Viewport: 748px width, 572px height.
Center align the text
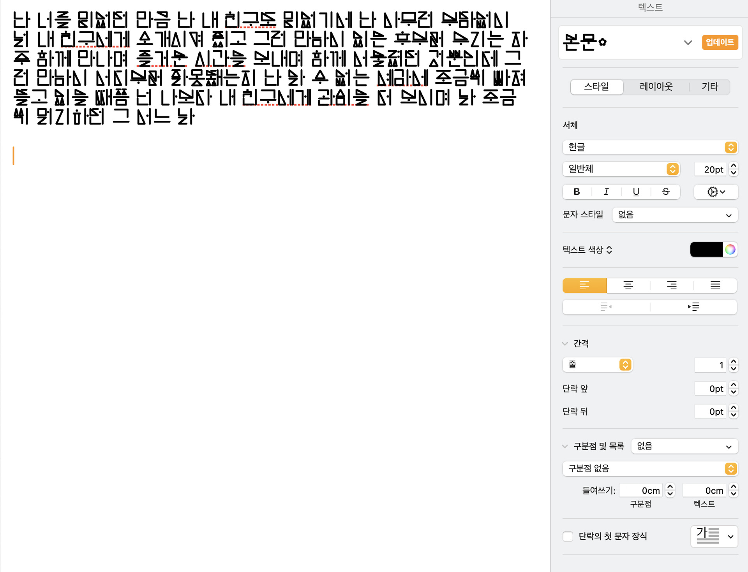point(628,285)
